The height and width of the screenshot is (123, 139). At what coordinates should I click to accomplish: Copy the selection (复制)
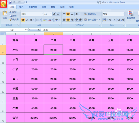tap(13, 16)
